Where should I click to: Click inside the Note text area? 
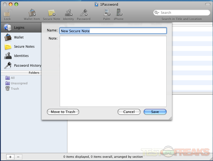click(x=113, y=71)
